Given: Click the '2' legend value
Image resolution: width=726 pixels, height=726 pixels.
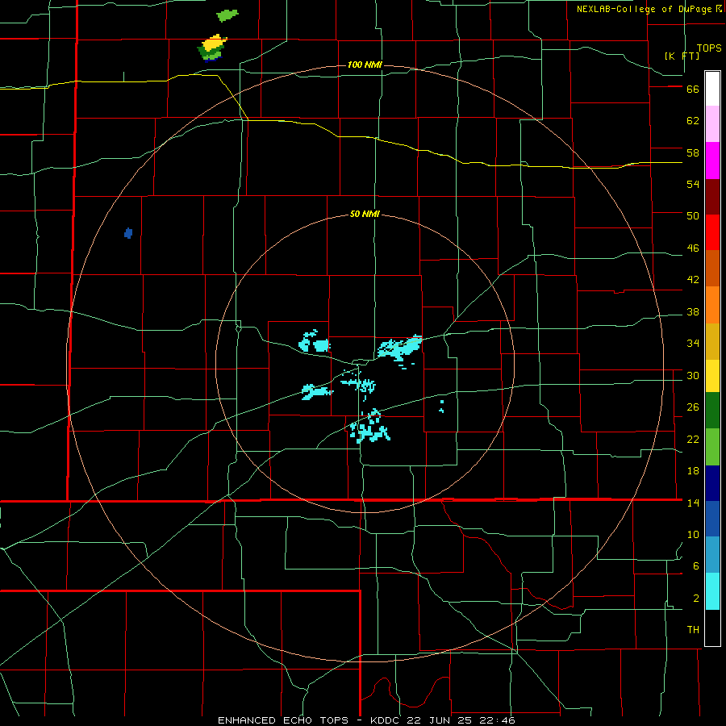Looking at the screenshot, I should 696,599.
